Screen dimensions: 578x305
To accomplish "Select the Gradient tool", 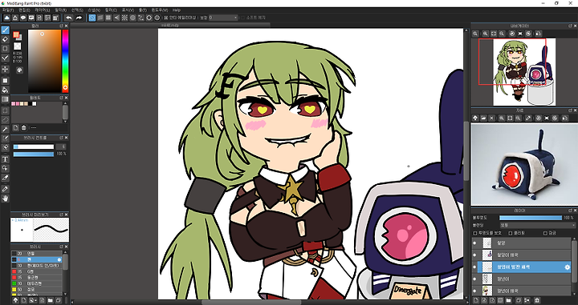I will coord(5,99).
